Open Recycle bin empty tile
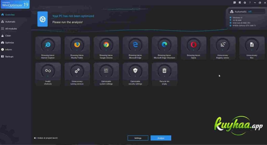Image resolution: width=267 pixels, height=145 pixels. click(164, 74)
